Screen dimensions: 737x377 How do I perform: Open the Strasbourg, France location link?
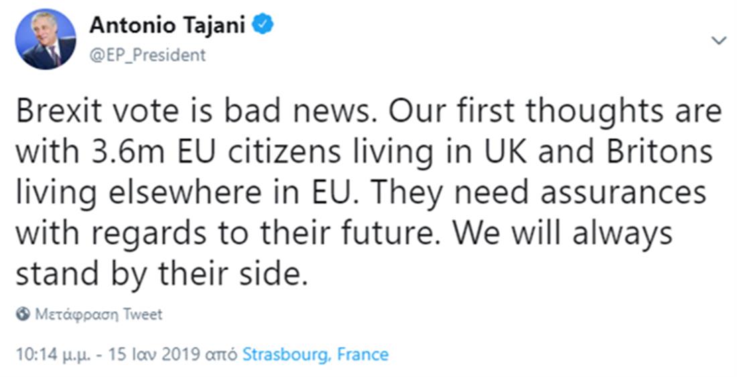point(315,354)
